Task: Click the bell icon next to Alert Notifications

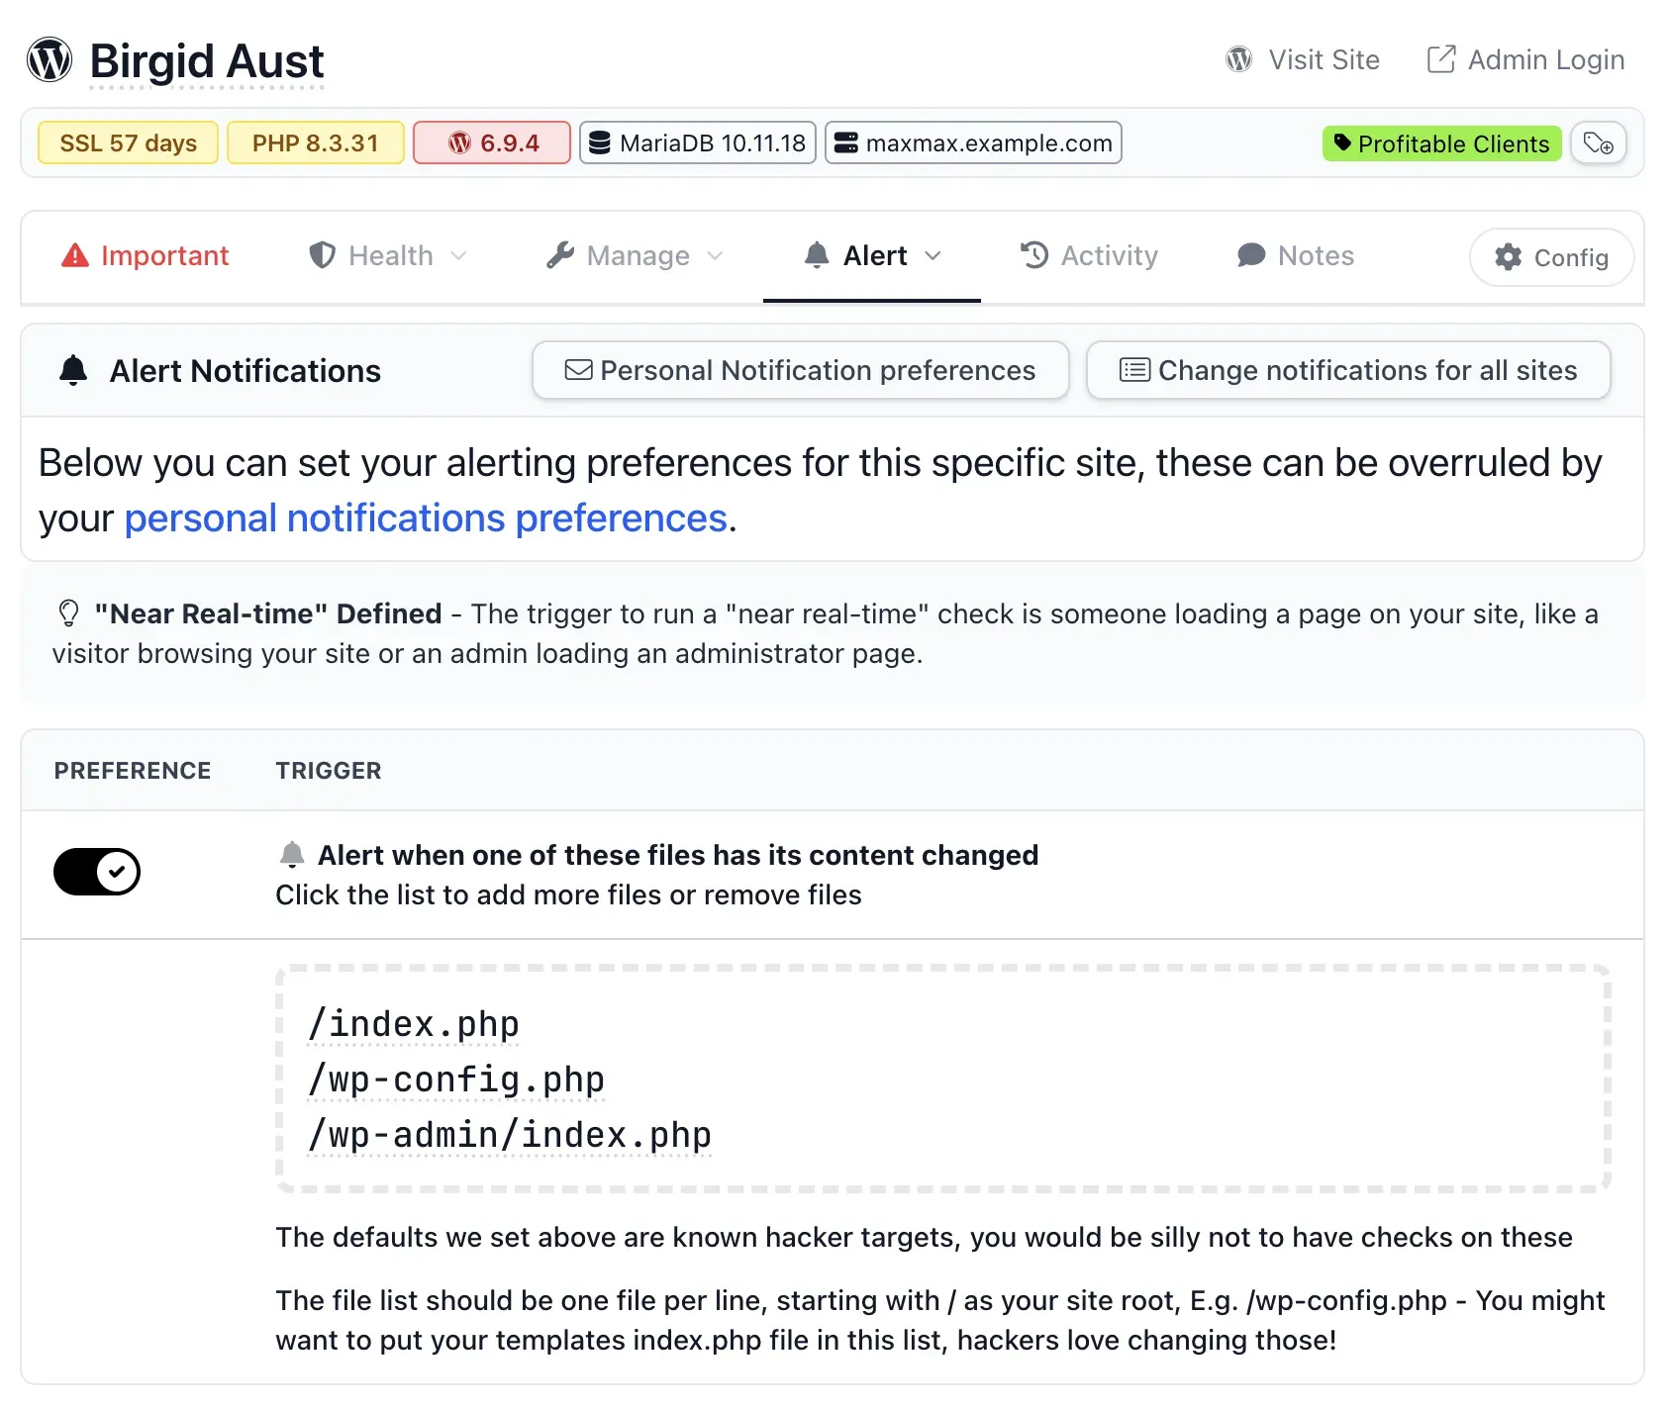Action: click(73, 370)
